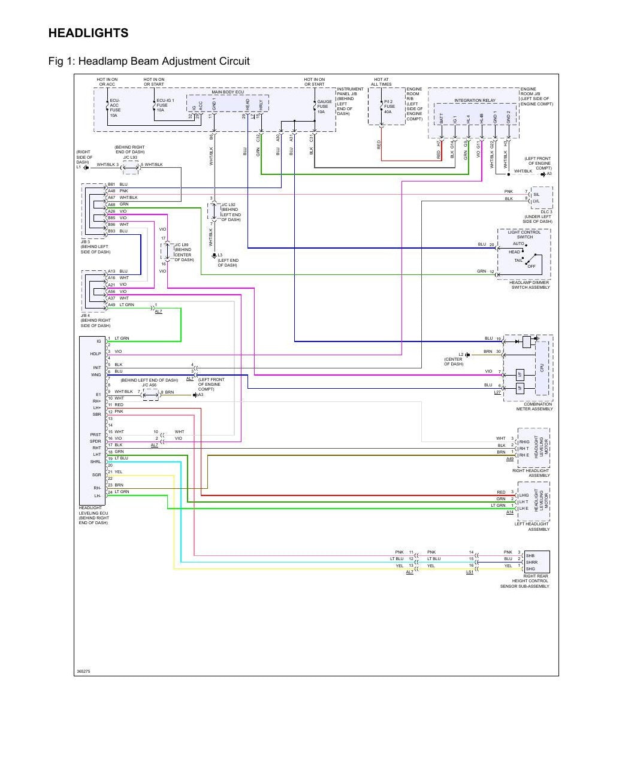622x771 pixels.
Task: Click the L27 connector reference
Action: (497, 392)
